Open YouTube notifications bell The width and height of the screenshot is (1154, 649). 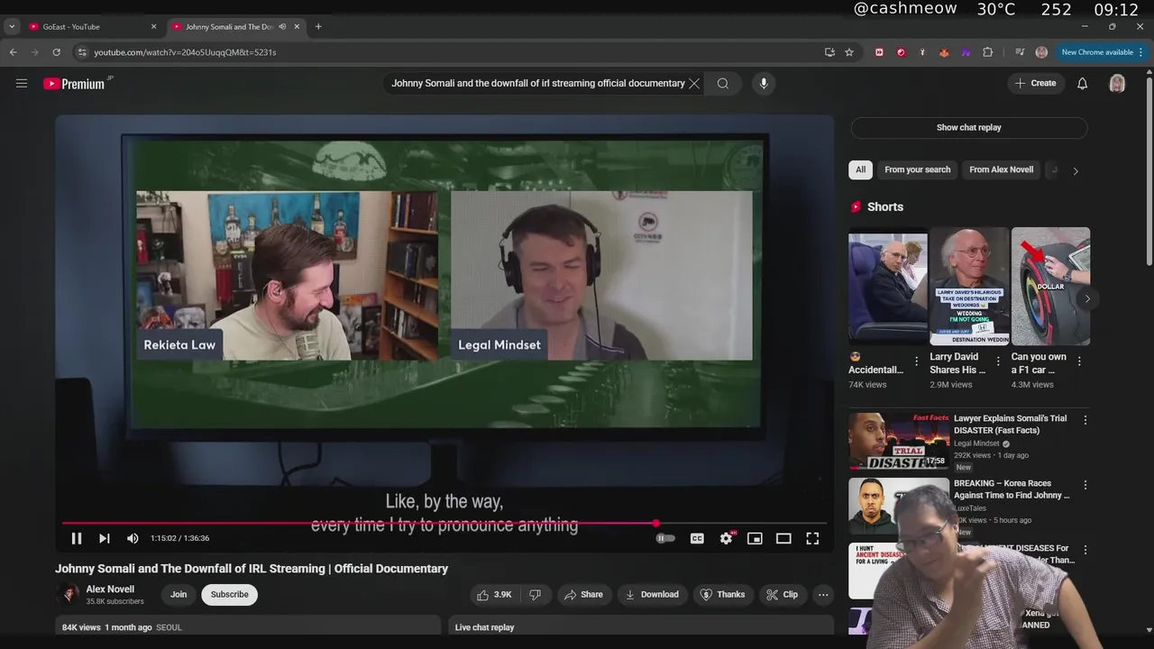1083,83
